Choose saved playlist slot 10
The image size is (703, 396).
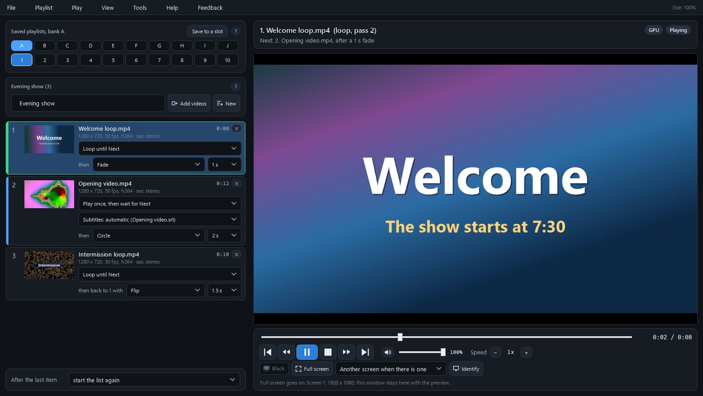(228, 60)
